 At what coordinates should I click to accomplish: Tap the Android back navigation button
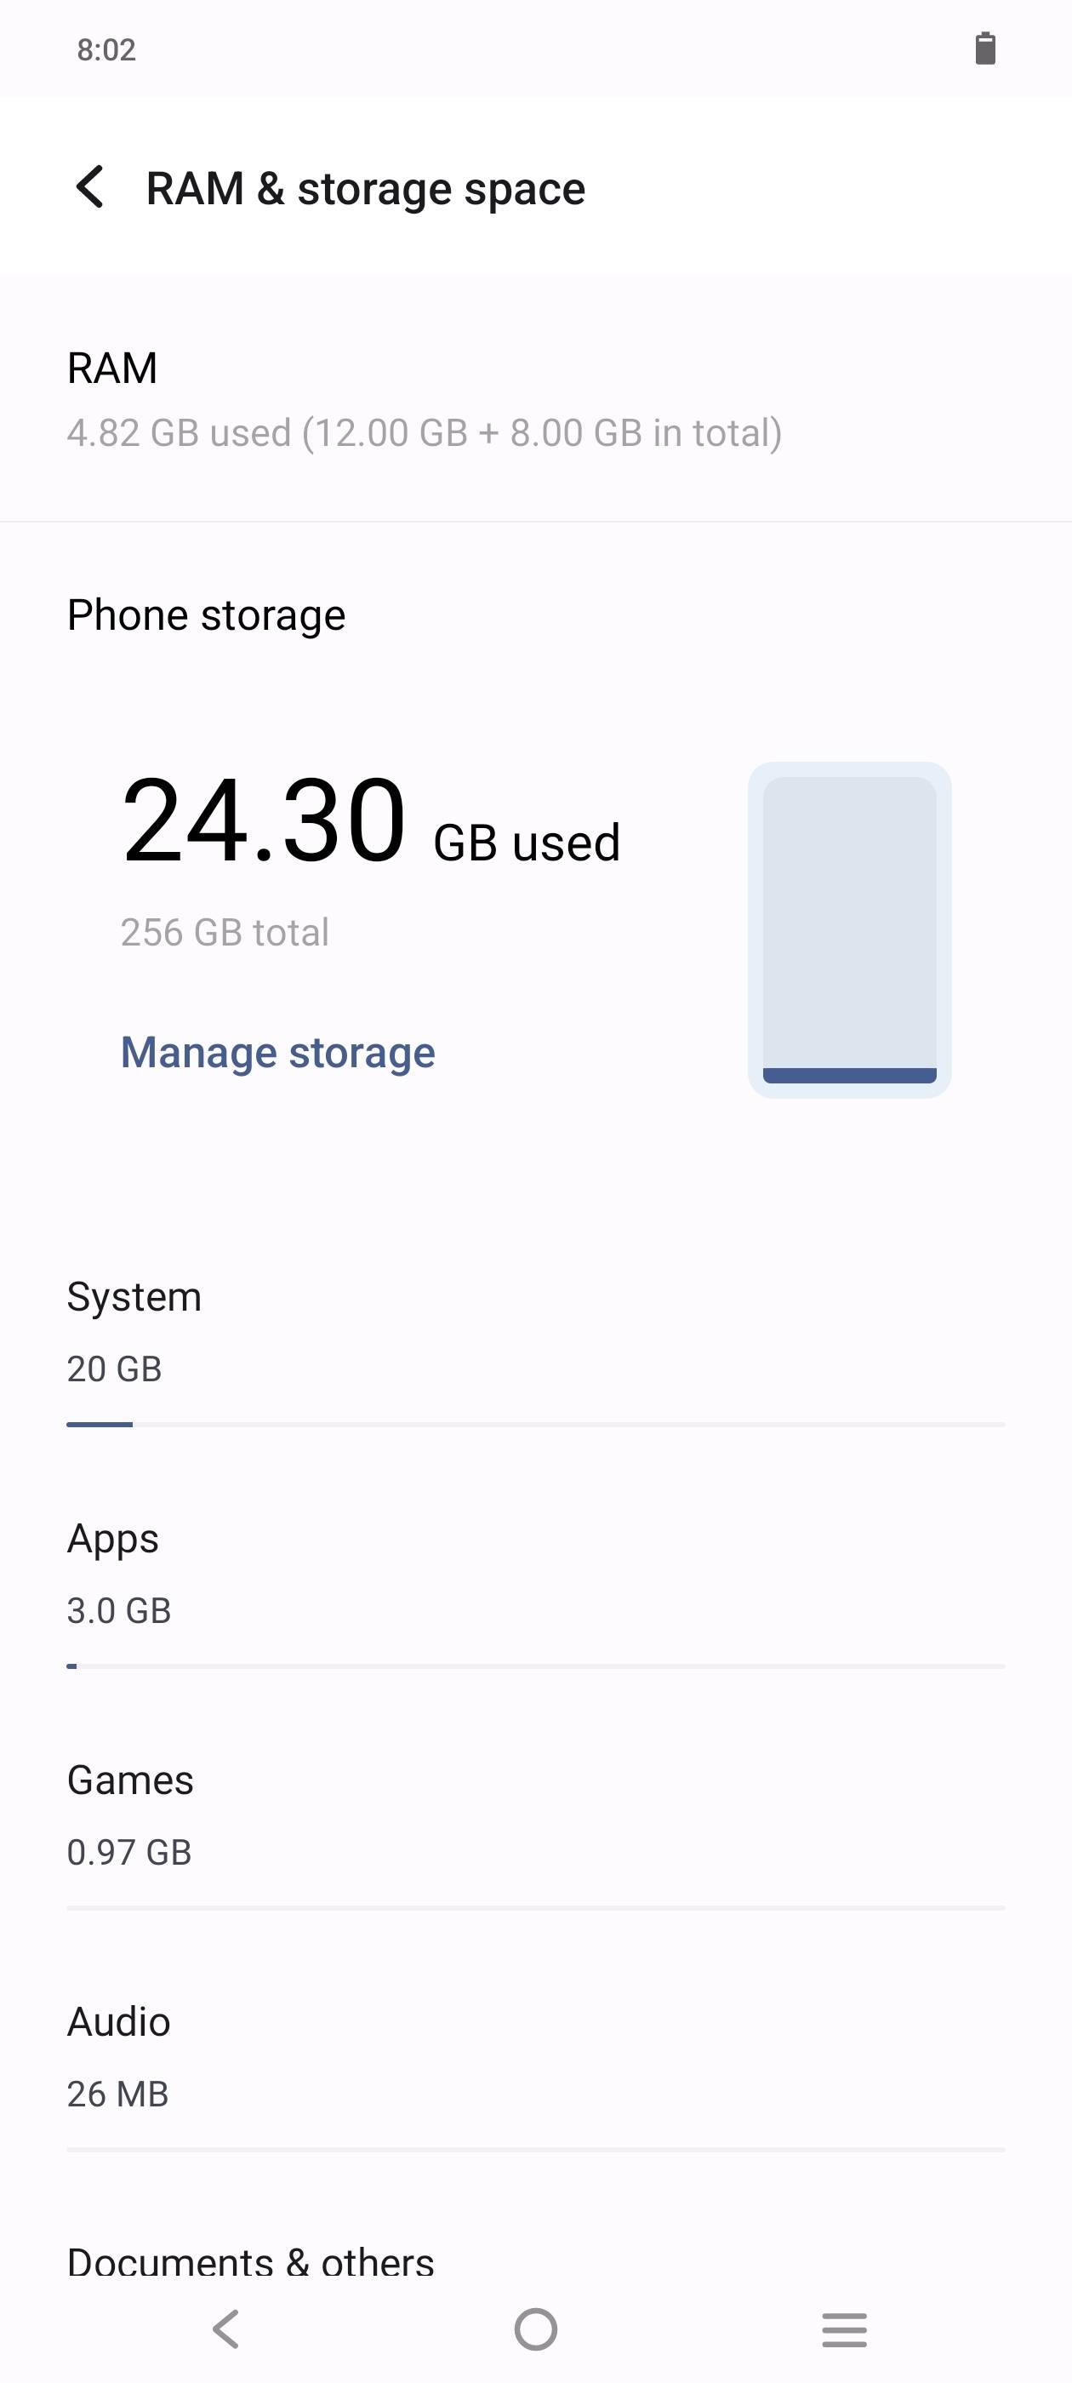coord(226,2329)
